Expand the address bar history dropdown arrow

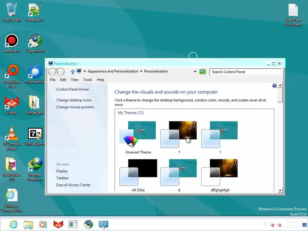(x=195, y=72)
